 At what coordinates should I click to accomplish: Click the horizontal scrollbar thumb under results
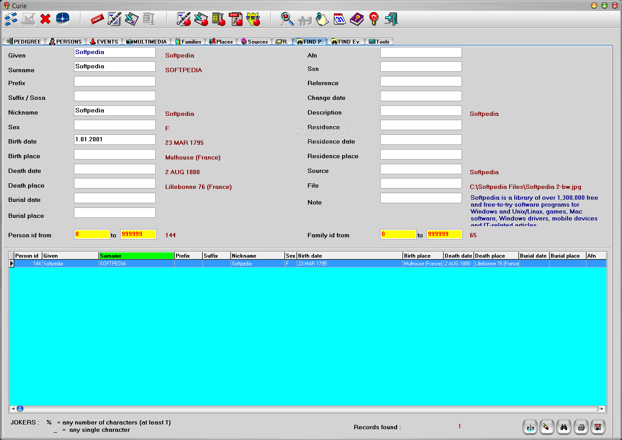click(20, 408)
